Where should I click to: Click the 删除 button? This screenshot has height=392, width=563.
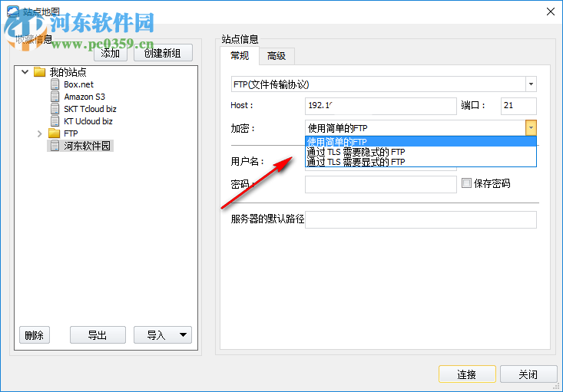tap(35, 335)
